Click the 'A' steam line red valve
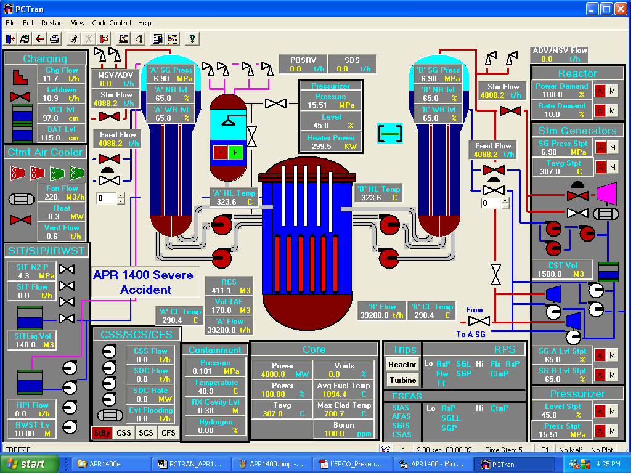 coord(109,117)
